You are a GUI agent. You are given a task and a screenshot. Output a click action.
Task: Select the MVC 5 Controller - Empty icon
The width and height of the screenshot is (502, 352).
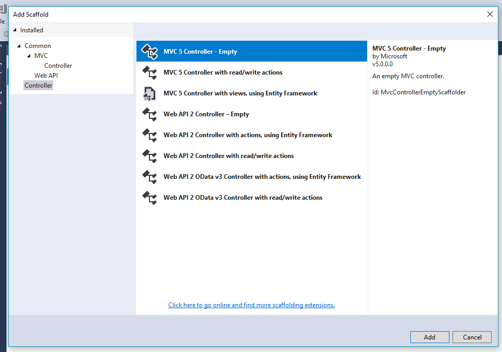pos(150,51)
